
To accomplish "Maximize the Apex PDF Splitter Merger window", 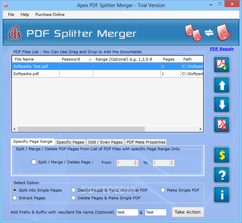I will pos(220,4).
